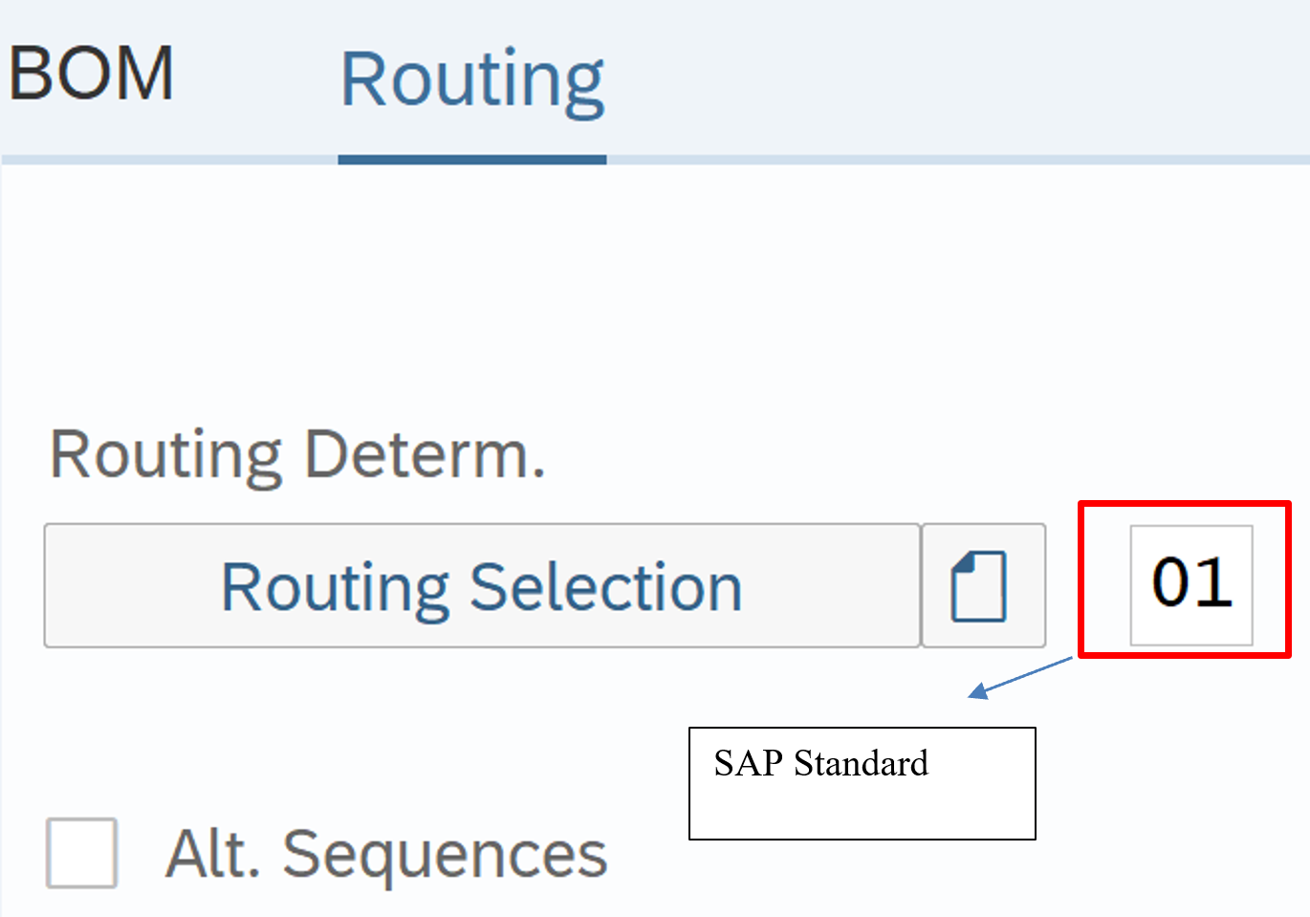This screenshot has width=1310, height=917.
Task: Focus the 01 value inside red outline
Action: (1190, 584)
